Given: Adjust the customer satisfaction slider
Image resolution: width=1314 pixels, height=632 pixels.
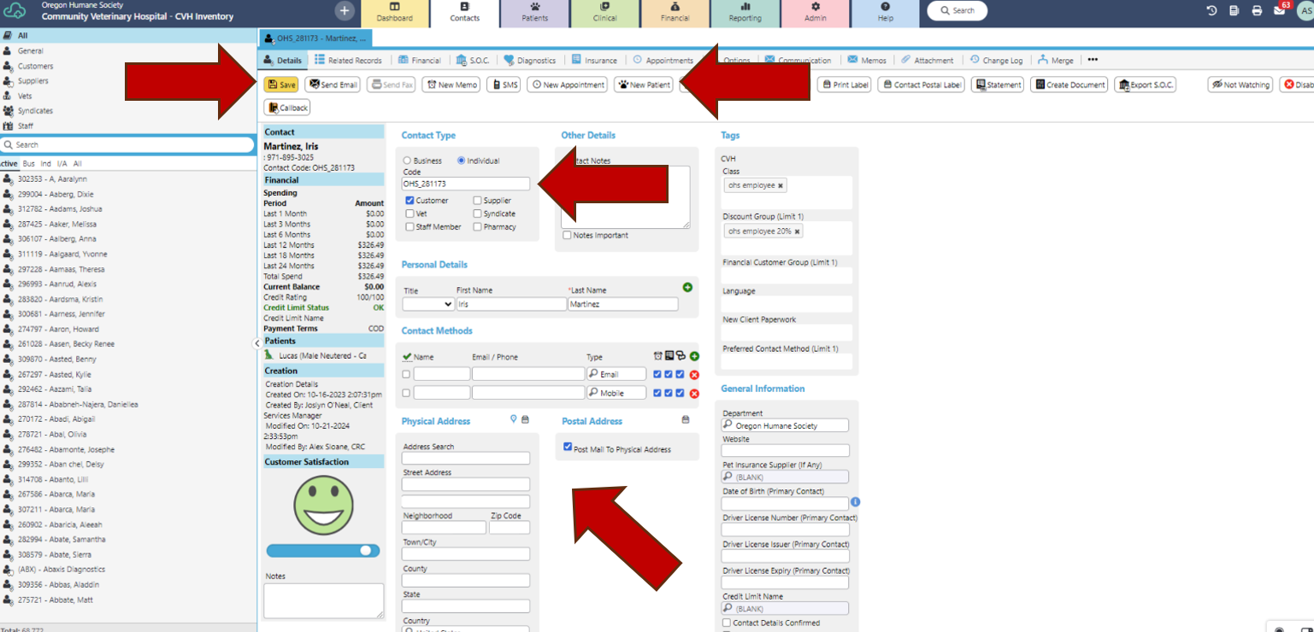Looking at the screenshot, I should 323,551.
